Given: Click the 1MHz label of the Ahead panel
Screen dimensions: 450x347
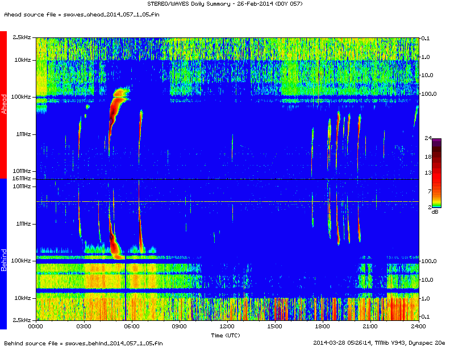Looking at the screenshot, I should coord(23,134).
